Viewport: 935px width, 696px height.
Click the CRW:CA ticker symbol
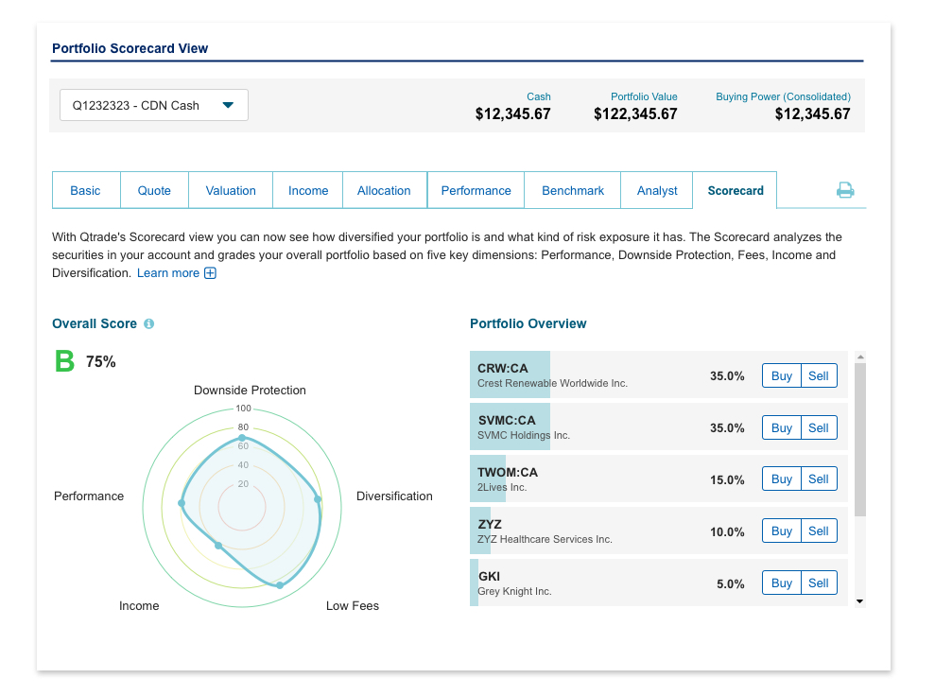[503, 368]
